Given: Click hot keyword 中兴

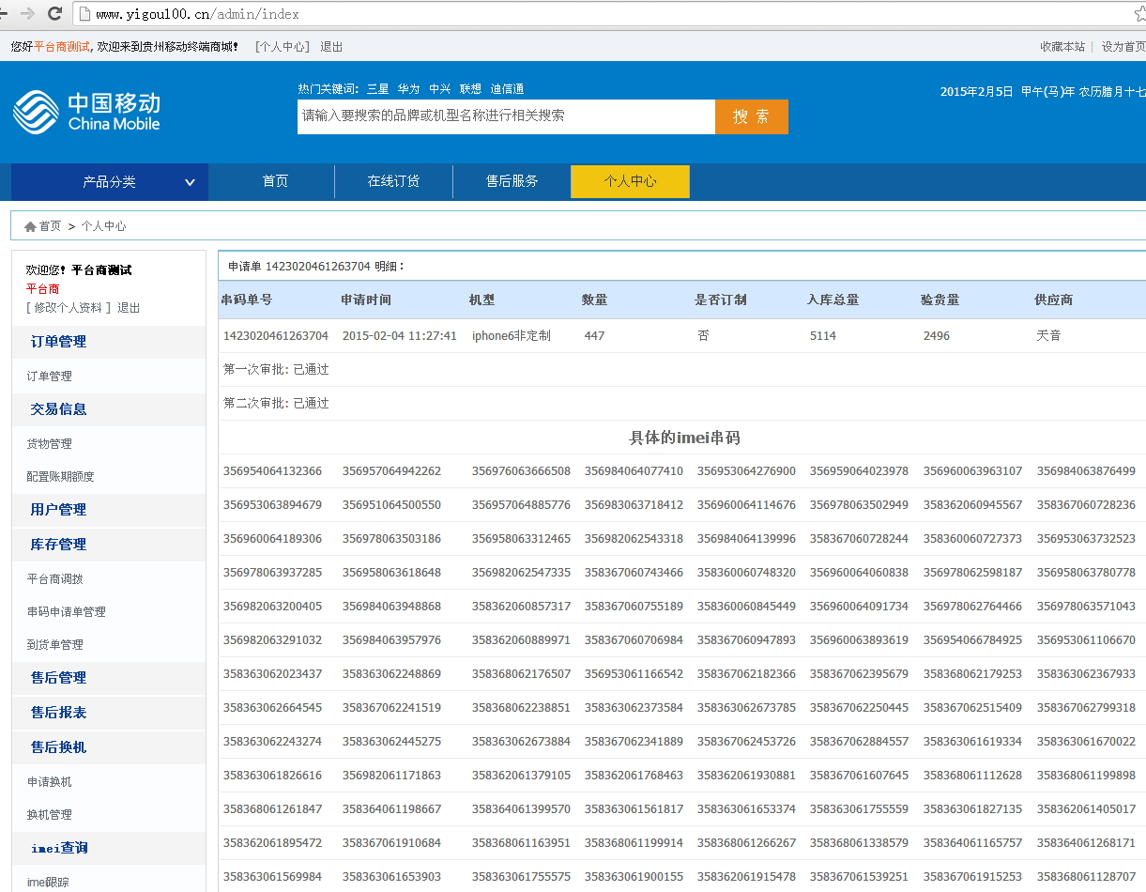Looking at the screenshot, I should coord(439,89).
